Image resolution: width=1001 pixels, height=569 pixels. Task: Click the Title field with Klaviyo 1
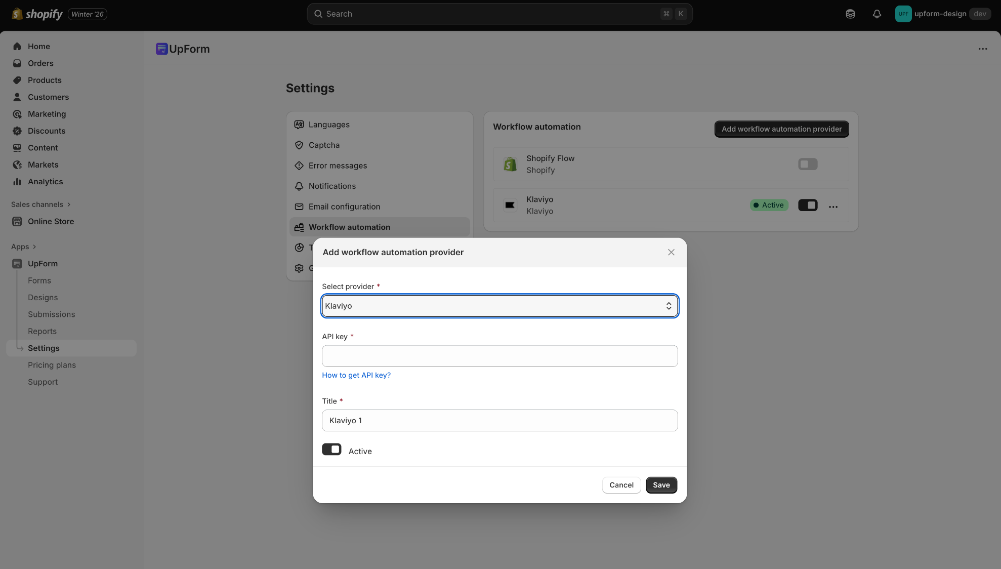[x=499, y=421]
